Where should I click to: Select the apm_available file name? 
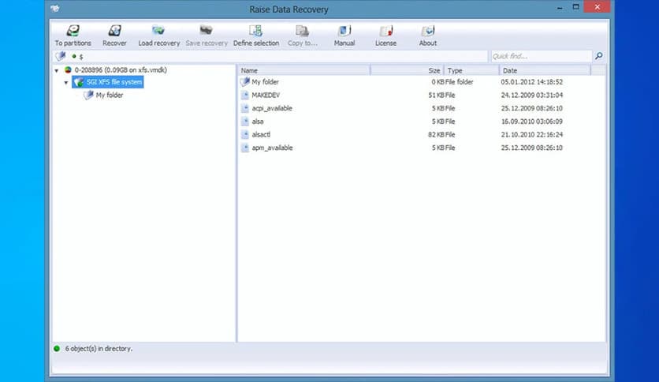pyautogui.click(x=272, y=148)
